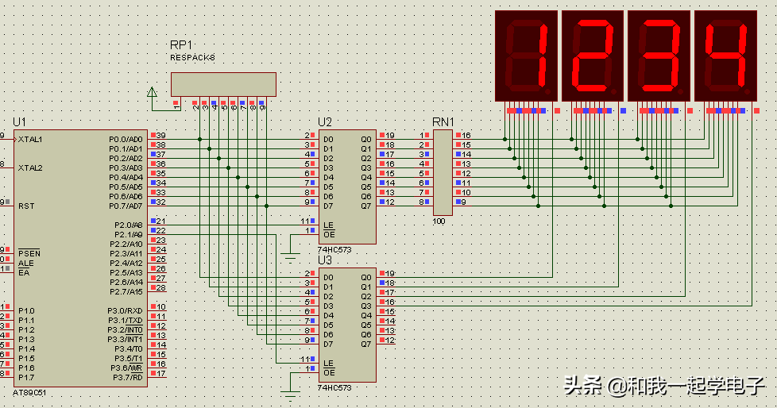Screen dimensions: 777x408
Task: Click the 74HC573 label under U3
Action: tap(334, 387)
